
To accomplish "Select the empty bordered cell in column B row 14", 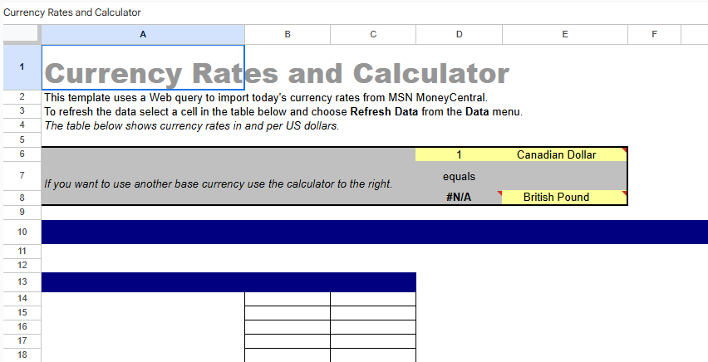I will click(287, 298).
